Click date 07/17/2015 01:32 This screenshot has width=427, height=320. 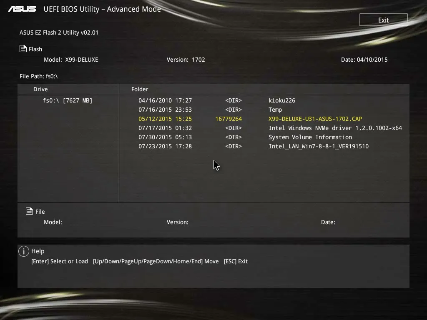tap(165, 128)
